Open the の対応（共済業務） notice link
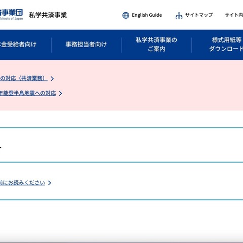This screenshot has height=243, width=243. [x=24, y=78]
